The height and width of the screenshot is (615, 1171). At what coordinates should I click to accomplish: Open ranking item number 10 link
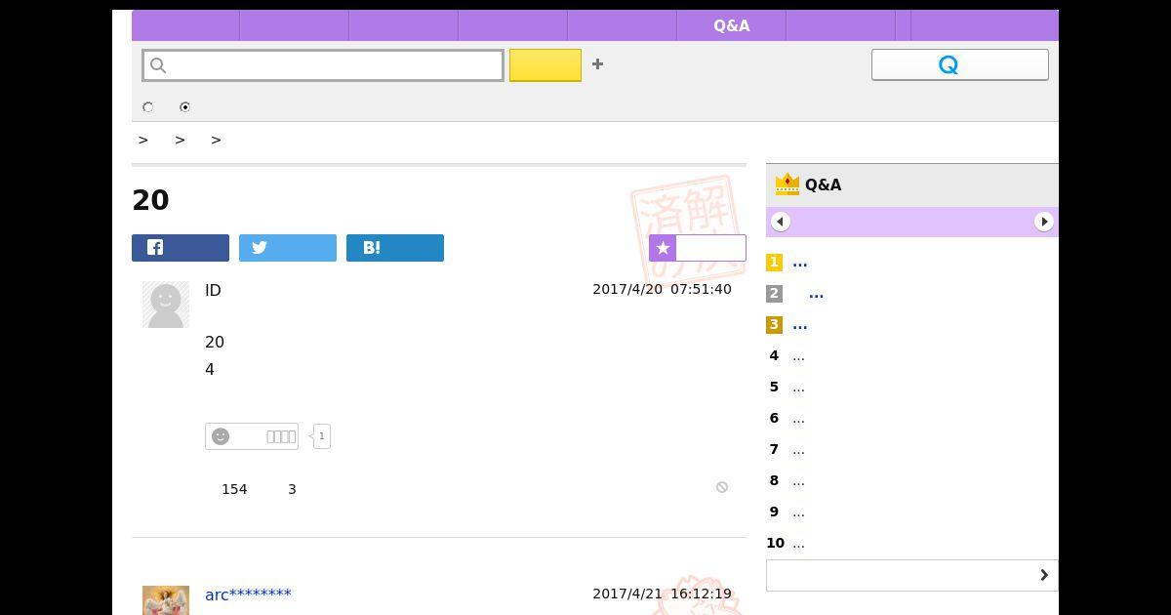(x=798, y=544)
